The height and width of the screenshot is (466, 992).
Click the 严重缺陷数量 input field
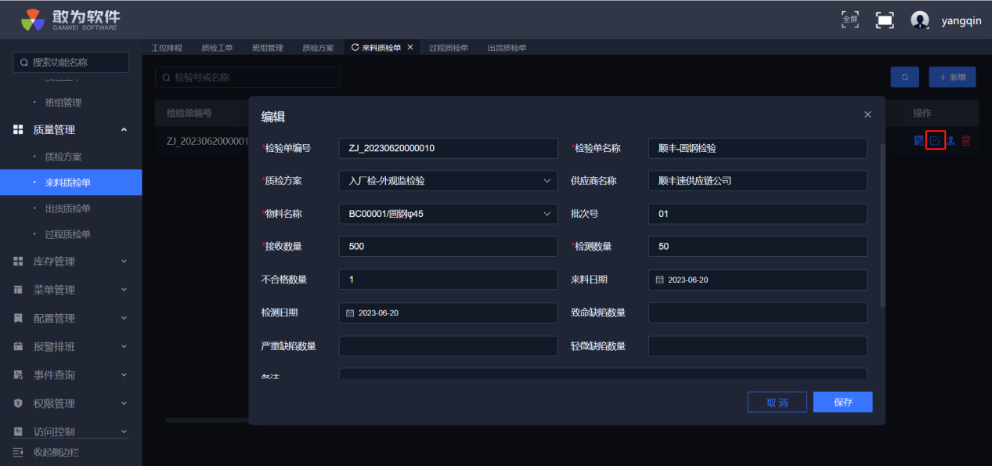[x=449, y=346]
